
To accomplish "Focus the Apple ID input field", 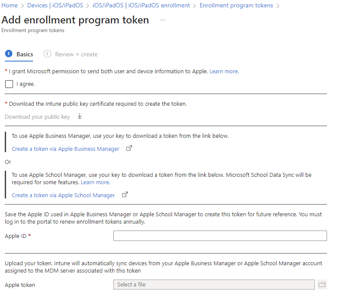I will point(220,236).
